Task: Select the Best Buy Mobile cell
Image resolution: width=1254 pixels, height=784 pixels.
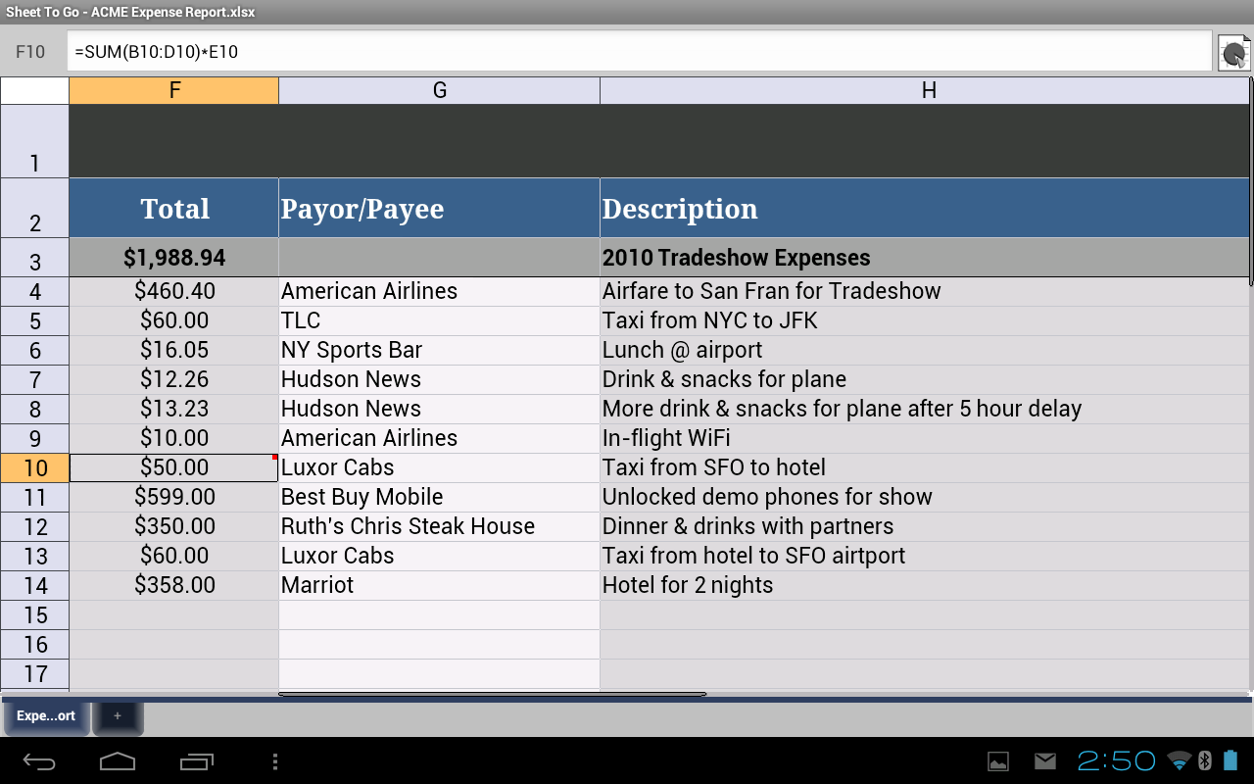Action: pos(439,497)
